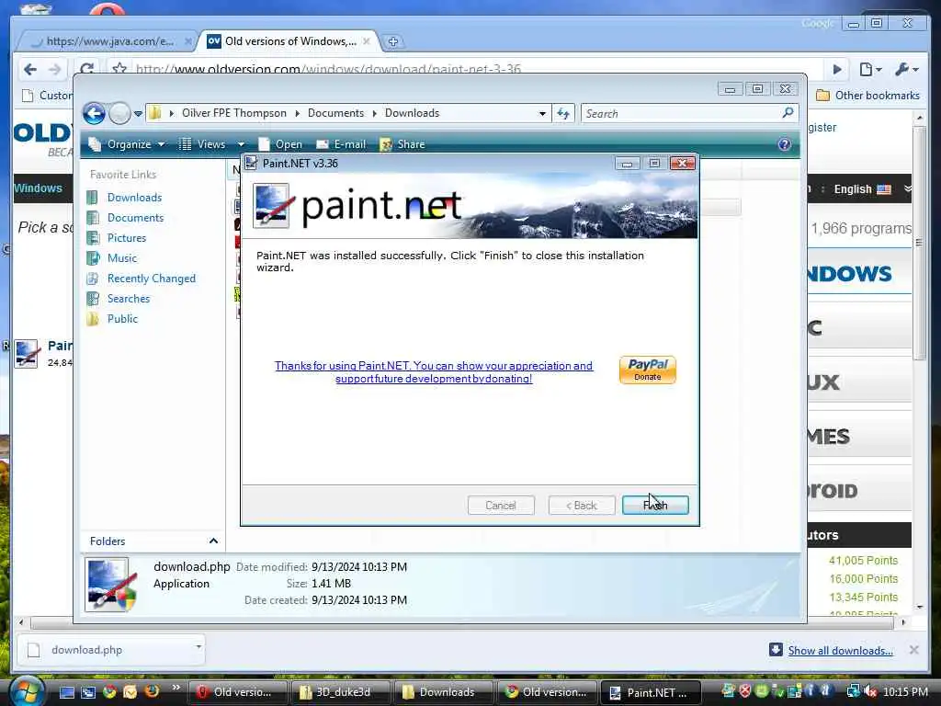Close the browser downloads bar

(914, 650)
